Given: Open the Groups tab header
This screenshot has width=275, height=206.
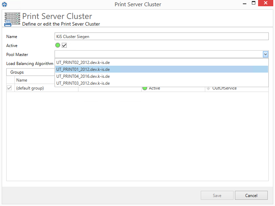Looking at the screenshot, I should [17, 72].
